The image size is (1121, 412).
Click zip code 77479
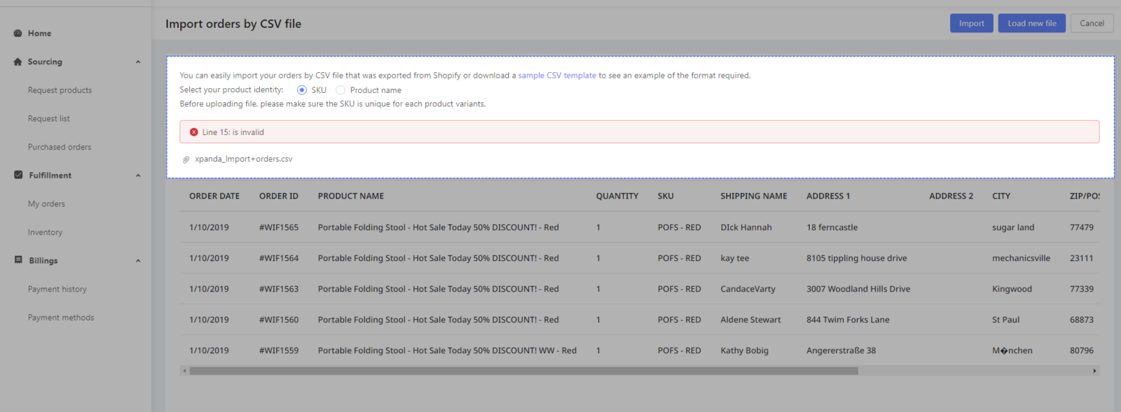tap(1082, 227)
